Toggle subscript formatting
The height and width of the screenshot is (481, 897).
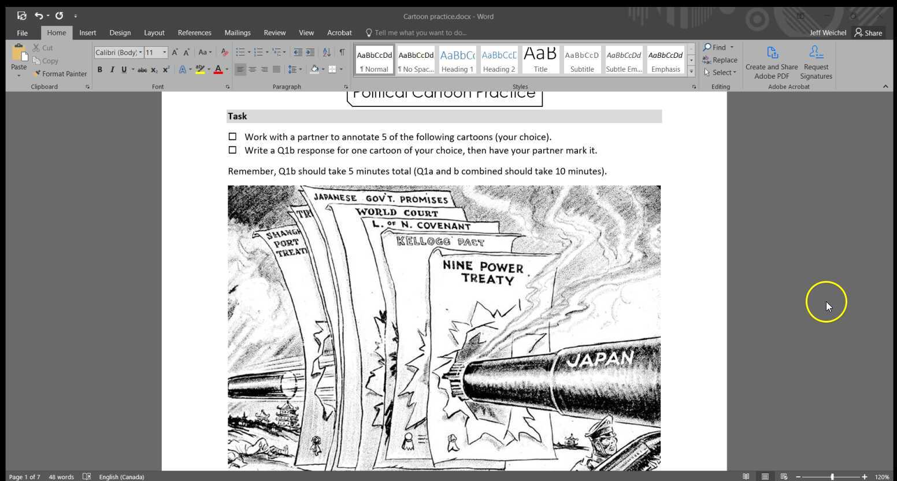coord(154,70)
